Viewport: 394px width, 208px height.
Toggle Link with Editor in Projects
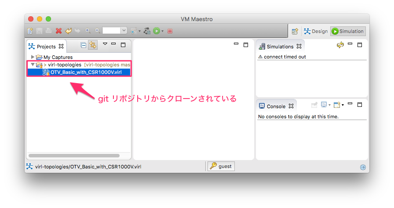pyautogui.click(x=93, y=45)
